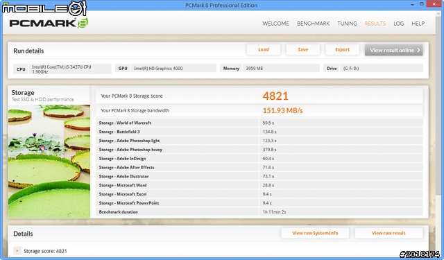This screenshot has width=444, height=260.
Task: Click View raw result button
Action: (388, 233)
